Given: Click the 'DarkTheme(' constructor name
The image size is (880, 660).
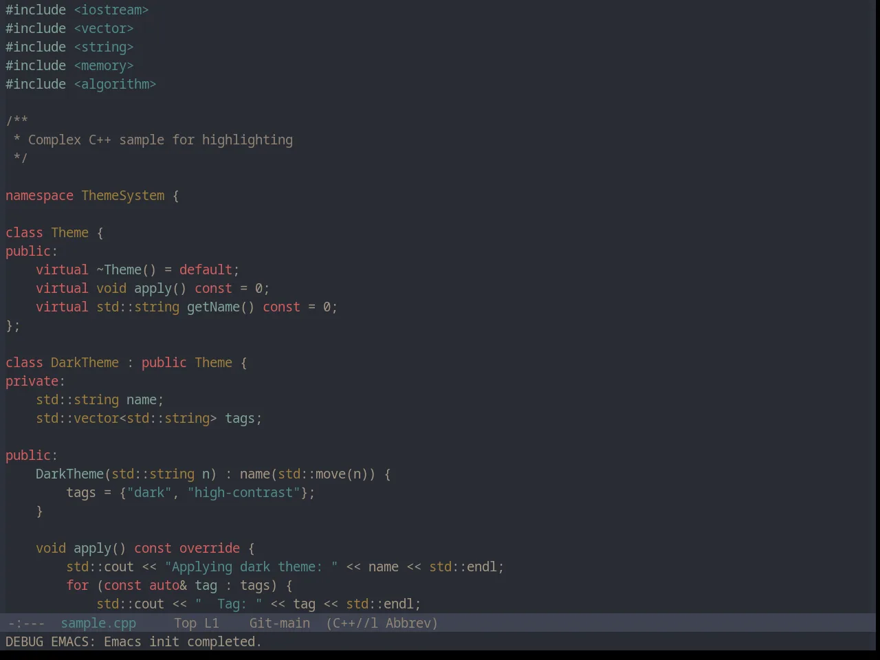Looking at the screenshot, I should pos(74,474).
